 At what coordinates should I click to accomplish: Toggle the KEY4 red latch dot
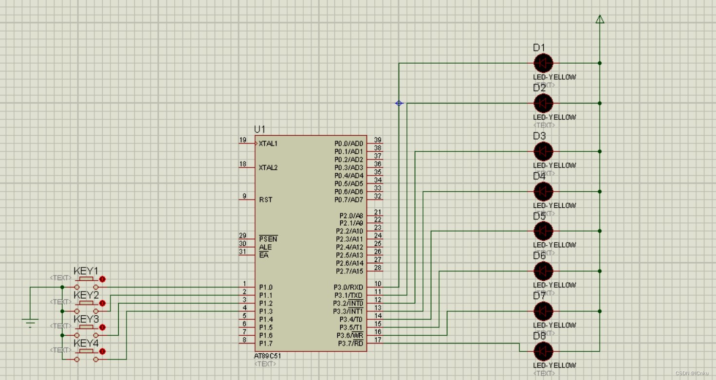tap(102, 351)
